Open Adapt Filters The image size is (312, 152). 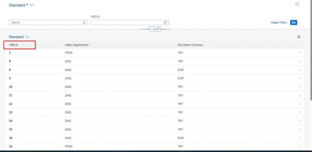click(279, 22)
